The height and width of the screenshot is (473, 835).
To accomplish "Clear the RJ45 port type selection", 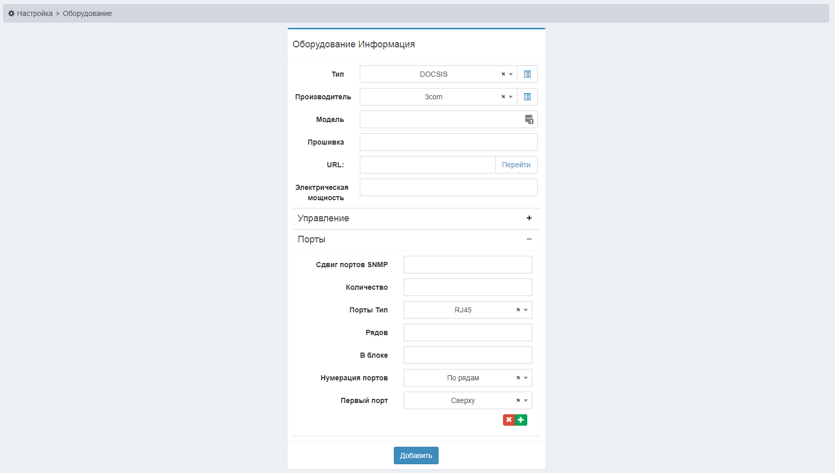I will click(518, 310).
